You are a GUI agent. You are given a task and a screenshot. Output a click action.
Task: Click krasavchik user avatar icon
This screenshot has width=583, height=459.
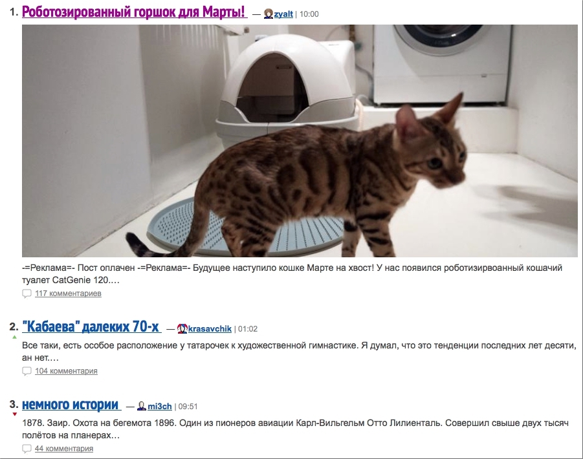(182, 328)
